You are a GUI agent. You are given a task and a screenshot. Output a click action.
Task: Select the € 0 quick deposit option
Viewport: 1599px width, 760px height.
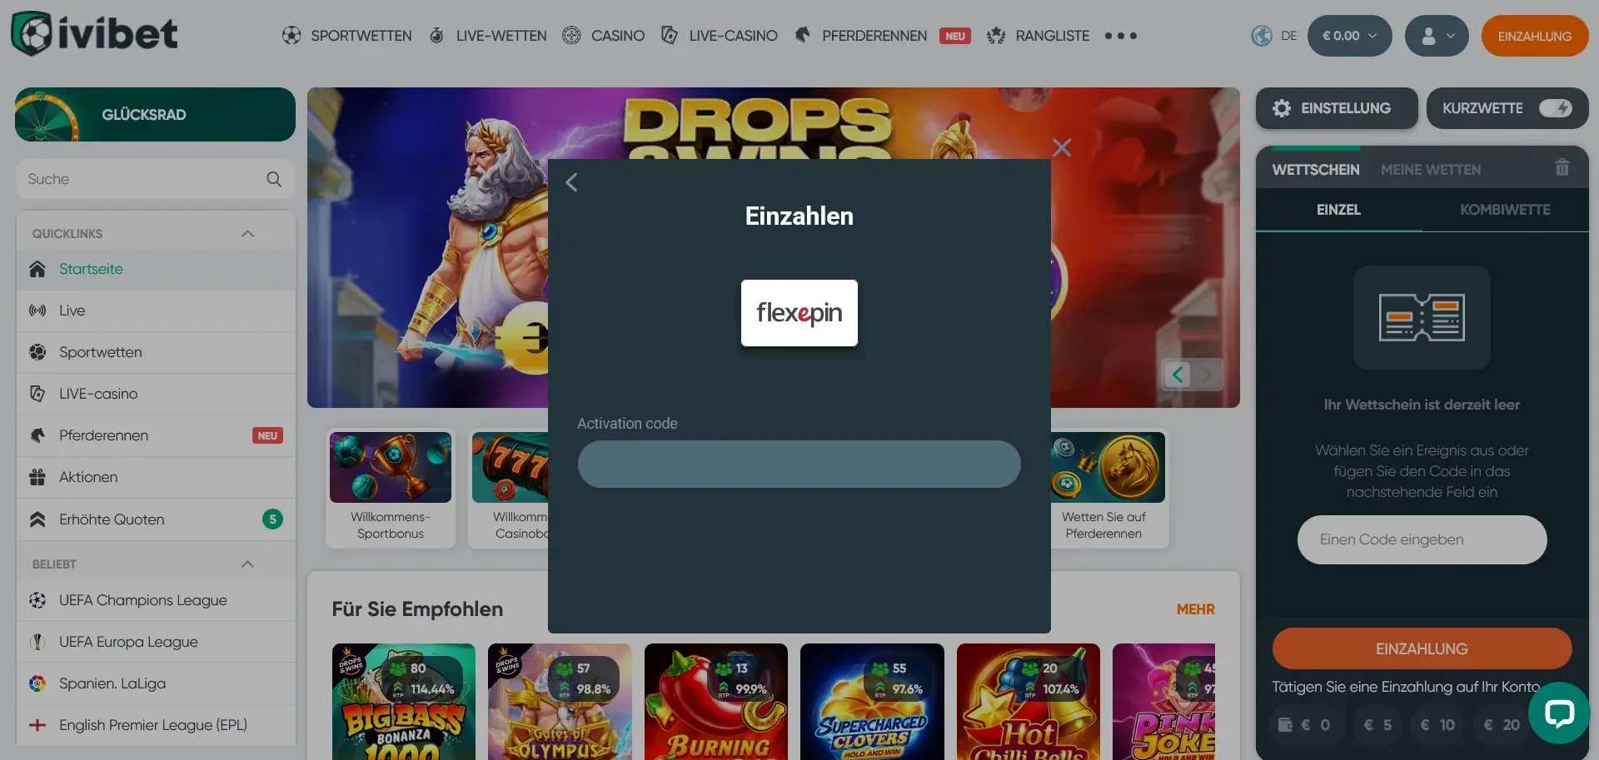(x=1304, y=725)
